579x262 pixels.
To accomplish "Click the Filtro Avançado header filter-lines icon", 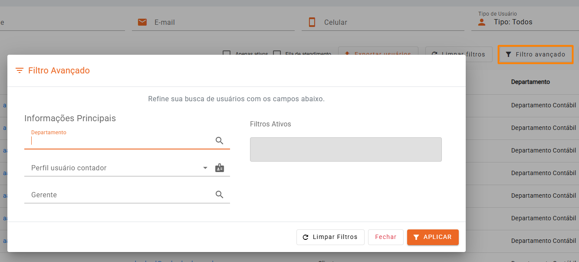I will [x=19, y=70].
